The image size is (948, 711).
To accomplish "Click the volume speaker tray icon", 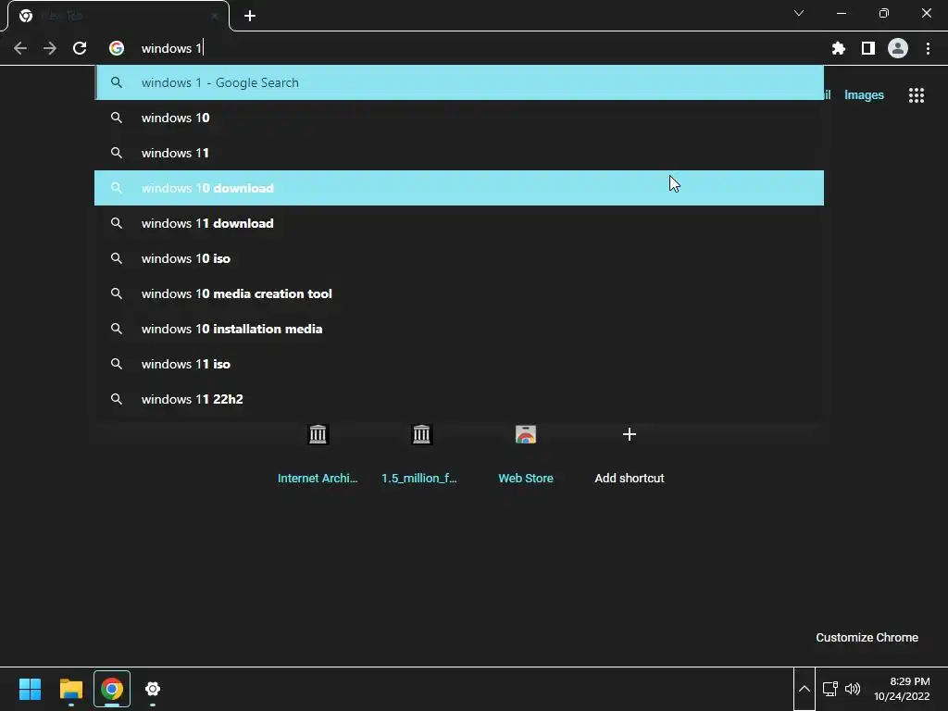I will point(853,689).
